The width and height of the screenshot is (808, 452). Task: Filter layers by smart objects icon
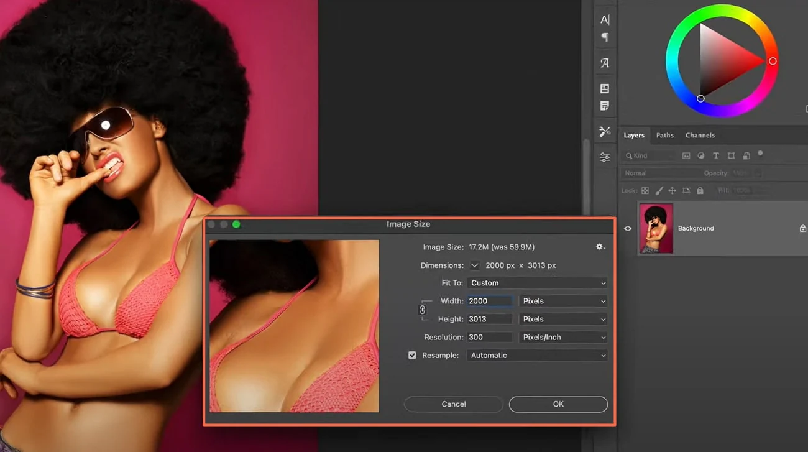point(746,155)
